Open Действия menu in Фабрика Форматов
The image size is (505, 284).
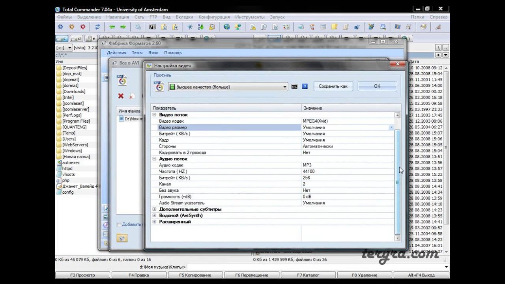tap(116, 52)
